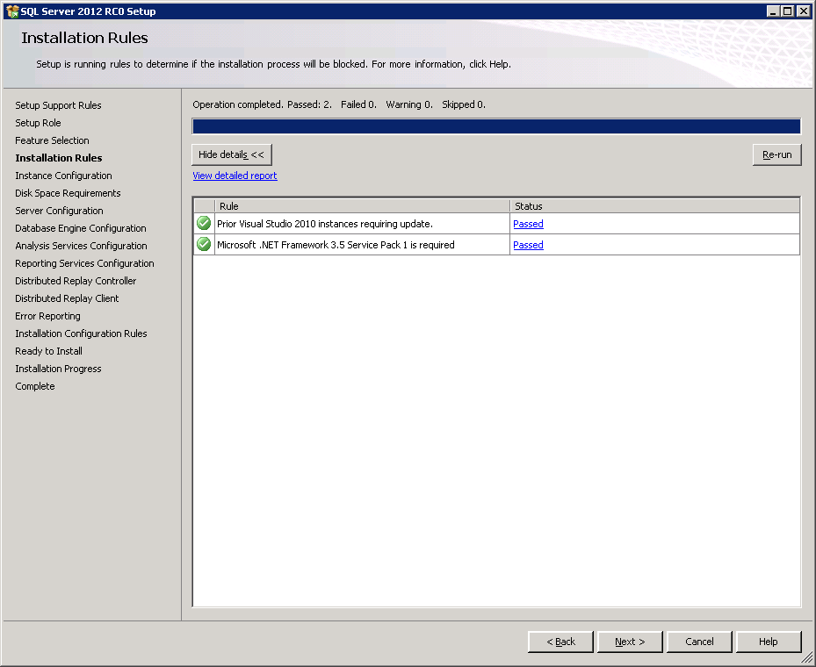The height and width of the screenshot is (667, 816).
Task: Click the Next button
Action: tap(629, 642)
